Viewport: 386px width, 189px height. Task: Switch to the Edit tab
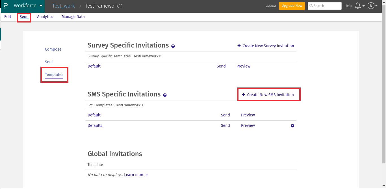pyautogui.click(x=8, y=17)
